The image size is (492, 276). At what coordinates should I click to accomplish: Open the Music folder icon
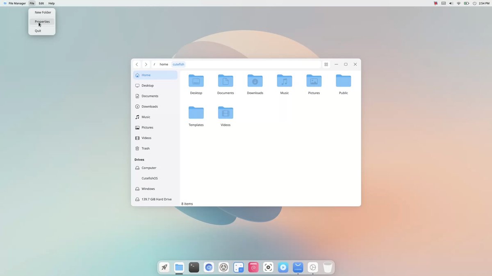[285, 81]
